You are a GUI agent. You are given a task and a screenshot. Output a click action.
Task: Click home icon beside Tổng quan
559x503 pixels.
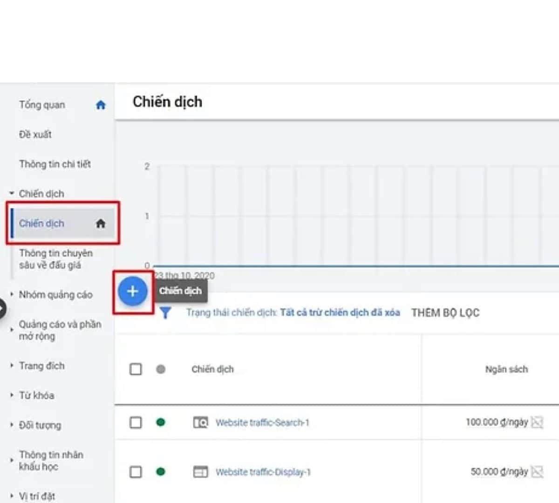(x=101, y=105)
